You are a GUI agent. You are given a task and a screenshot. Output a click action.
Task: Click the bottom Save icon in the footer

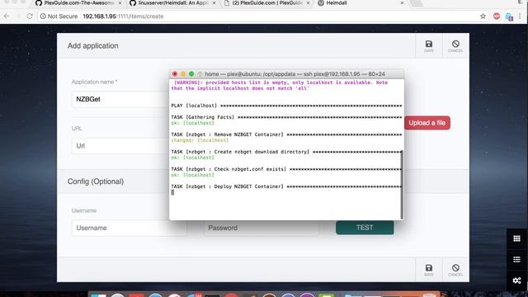coord(429,270)
